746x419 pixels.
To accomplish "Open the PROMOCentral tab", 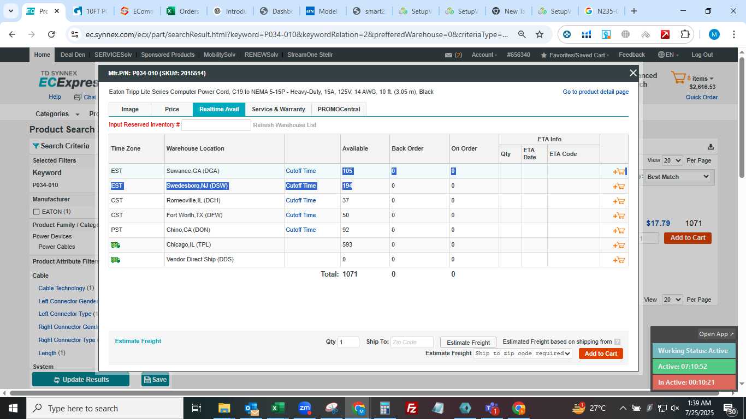I will click(x=339, y=110).
